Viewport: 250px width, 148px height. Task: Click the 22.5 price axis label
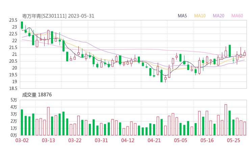pyautogui.click(x=13, y=34)
